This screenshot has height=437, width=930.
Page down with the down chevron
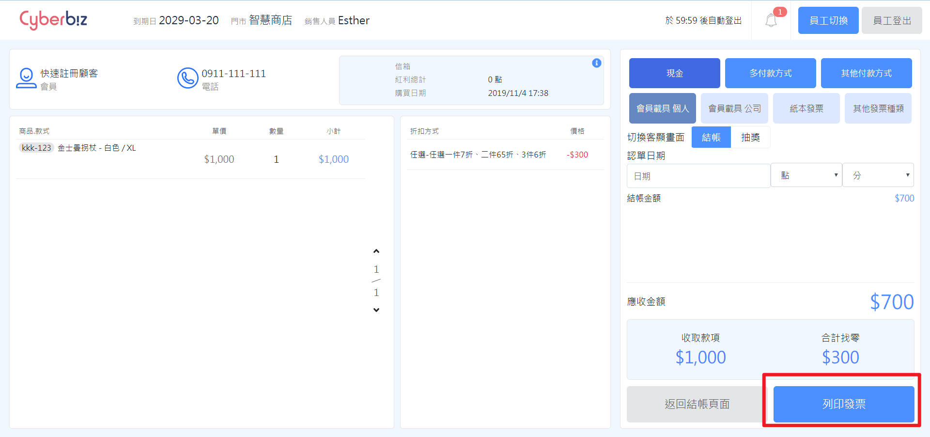(376, 310)
